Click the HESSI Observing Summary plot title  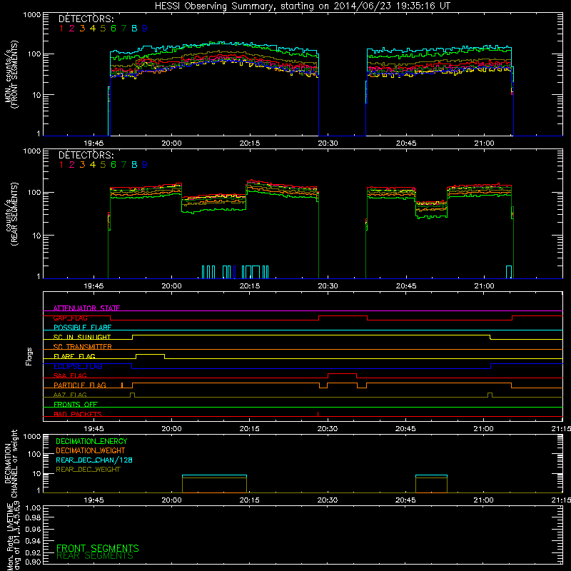tap(303, 6)
